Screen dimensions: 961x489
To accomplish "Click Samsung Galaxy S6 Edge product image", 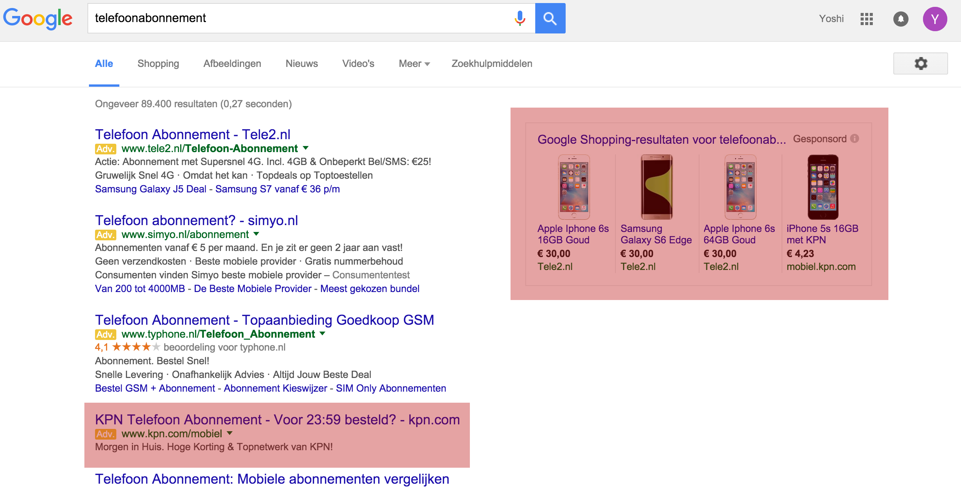I will point(657,187).
